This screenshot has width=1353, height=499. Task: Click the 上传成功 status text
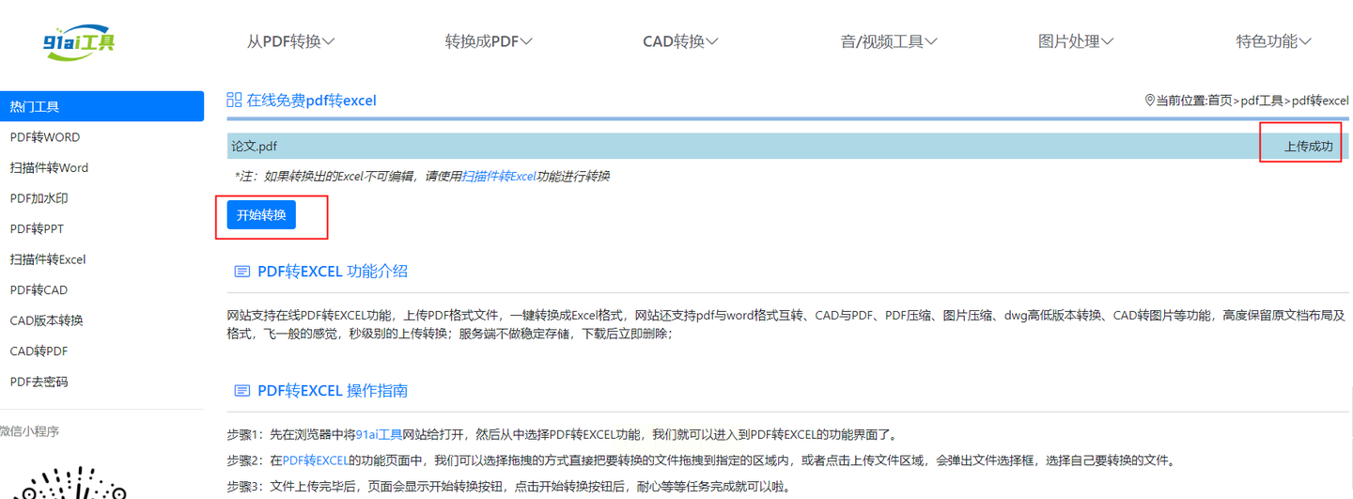1309,147
